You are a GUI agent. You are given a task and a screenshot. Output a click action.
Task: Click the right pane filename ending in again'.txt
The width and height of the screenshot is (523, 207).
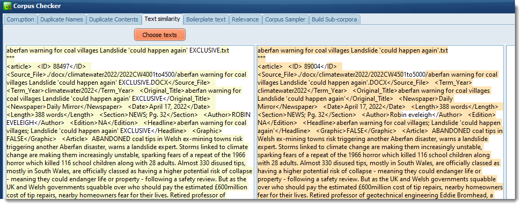352,50
